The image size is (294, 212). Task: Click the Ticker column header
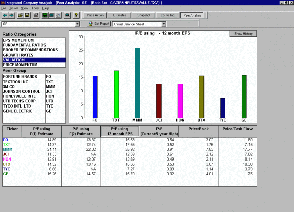tap(12, 131)
